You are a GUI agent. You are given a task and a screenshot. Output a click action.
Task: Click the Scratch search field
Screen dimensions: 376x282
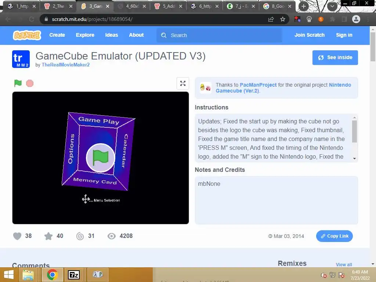[x=219, y=35]
